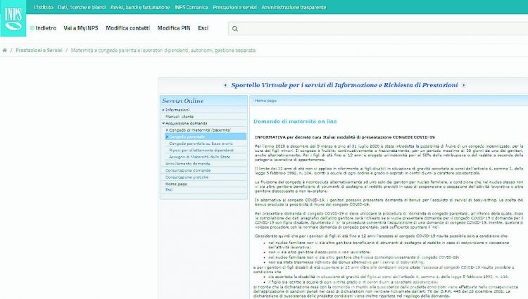Open Consultazione domande item
Image resolution: width=528 pixels, height=299 pixels.
pyautogui.click(x=188, y=170)
